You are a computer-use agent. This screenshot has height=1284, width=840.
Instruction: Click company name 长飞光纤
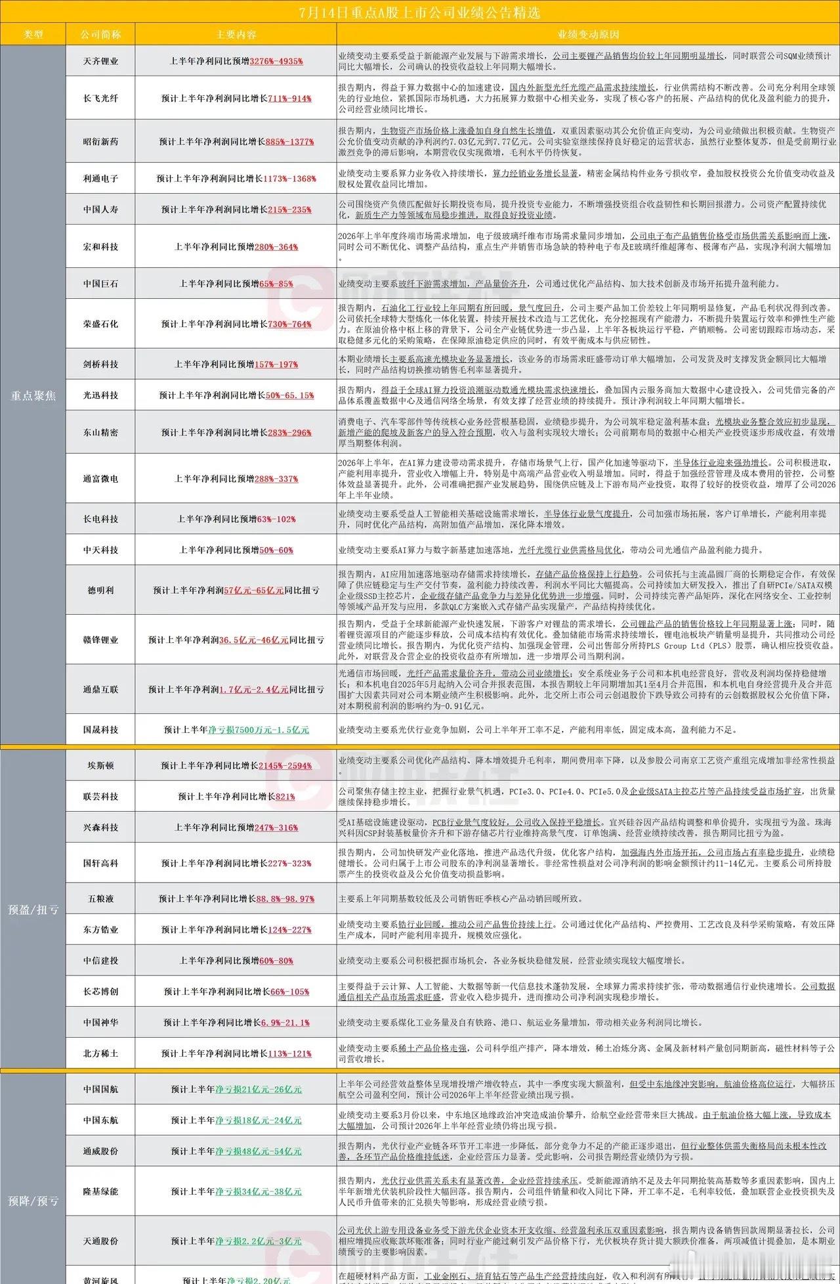point(100,99)
